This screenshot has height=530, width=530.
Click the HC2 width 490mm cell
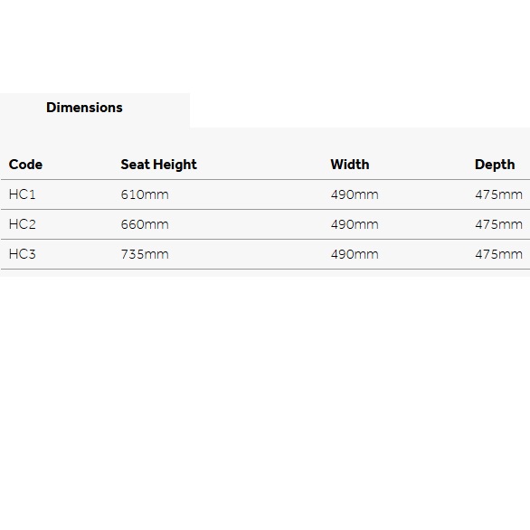coord(355,224)
